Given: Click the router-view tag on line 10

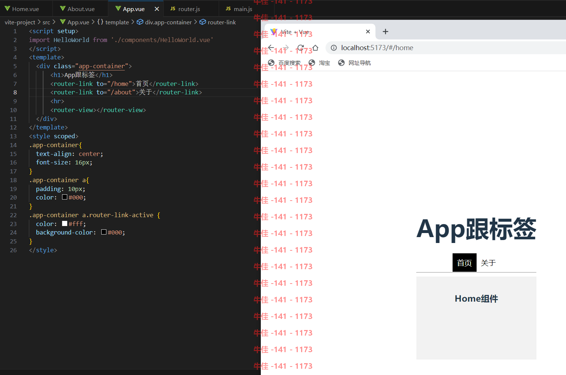Looking at the screenshot, I should [x=98, y=110].
